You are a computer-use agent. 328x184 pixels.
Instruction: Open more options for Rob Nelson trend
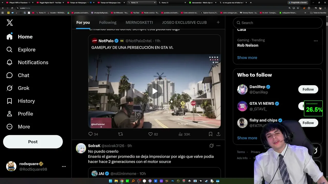tap(316, 41)
